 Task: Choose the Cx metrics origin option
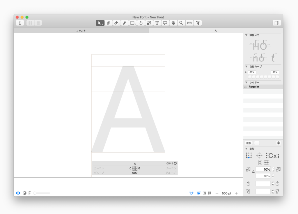click(x=272, y=155)
